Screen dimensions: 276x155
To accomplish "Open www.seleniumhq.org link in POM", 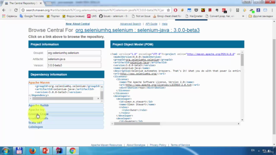I will (138, 74).
